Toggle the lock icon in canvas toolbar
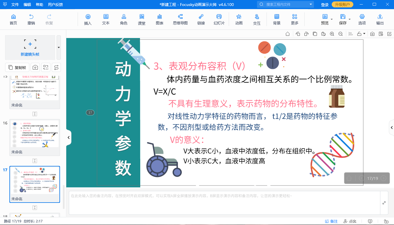This screenshot has height=225, width=394. pyautogui.click(x=359, y=34)
